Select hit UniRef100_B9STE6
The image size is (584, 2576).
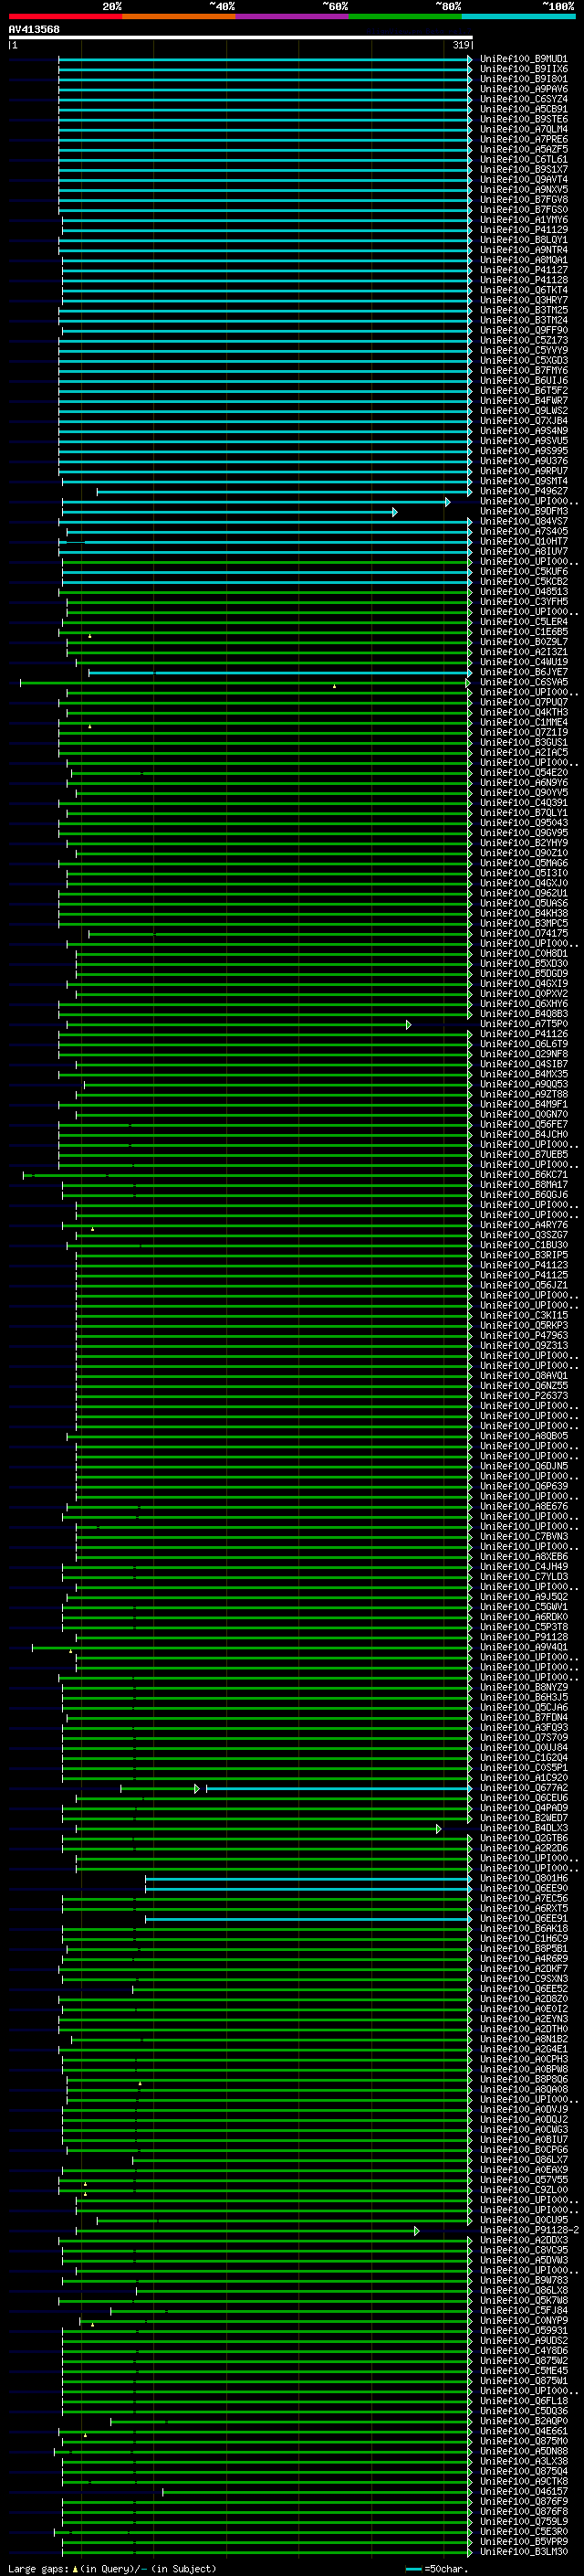(523, 119)
